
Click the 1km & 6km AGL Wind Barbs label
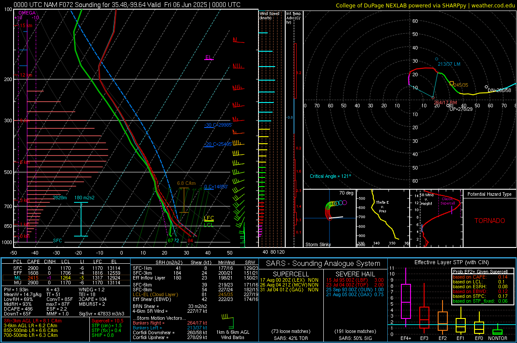coord(233,335)
